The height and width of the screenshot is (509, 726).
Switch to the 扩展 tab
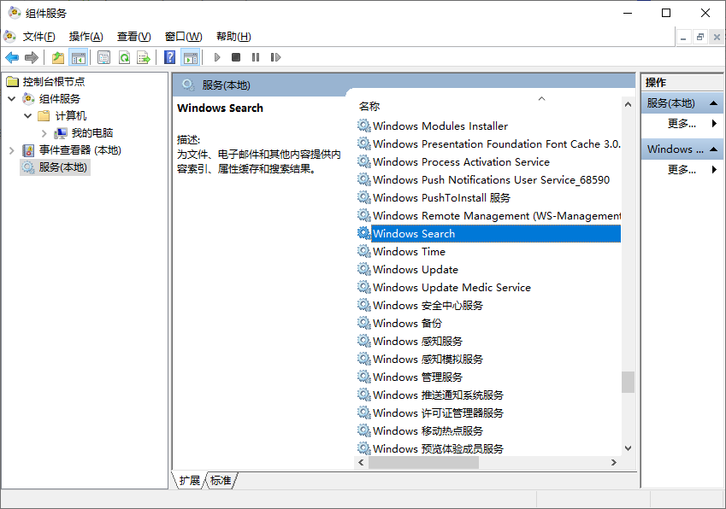tap(189, 480)
